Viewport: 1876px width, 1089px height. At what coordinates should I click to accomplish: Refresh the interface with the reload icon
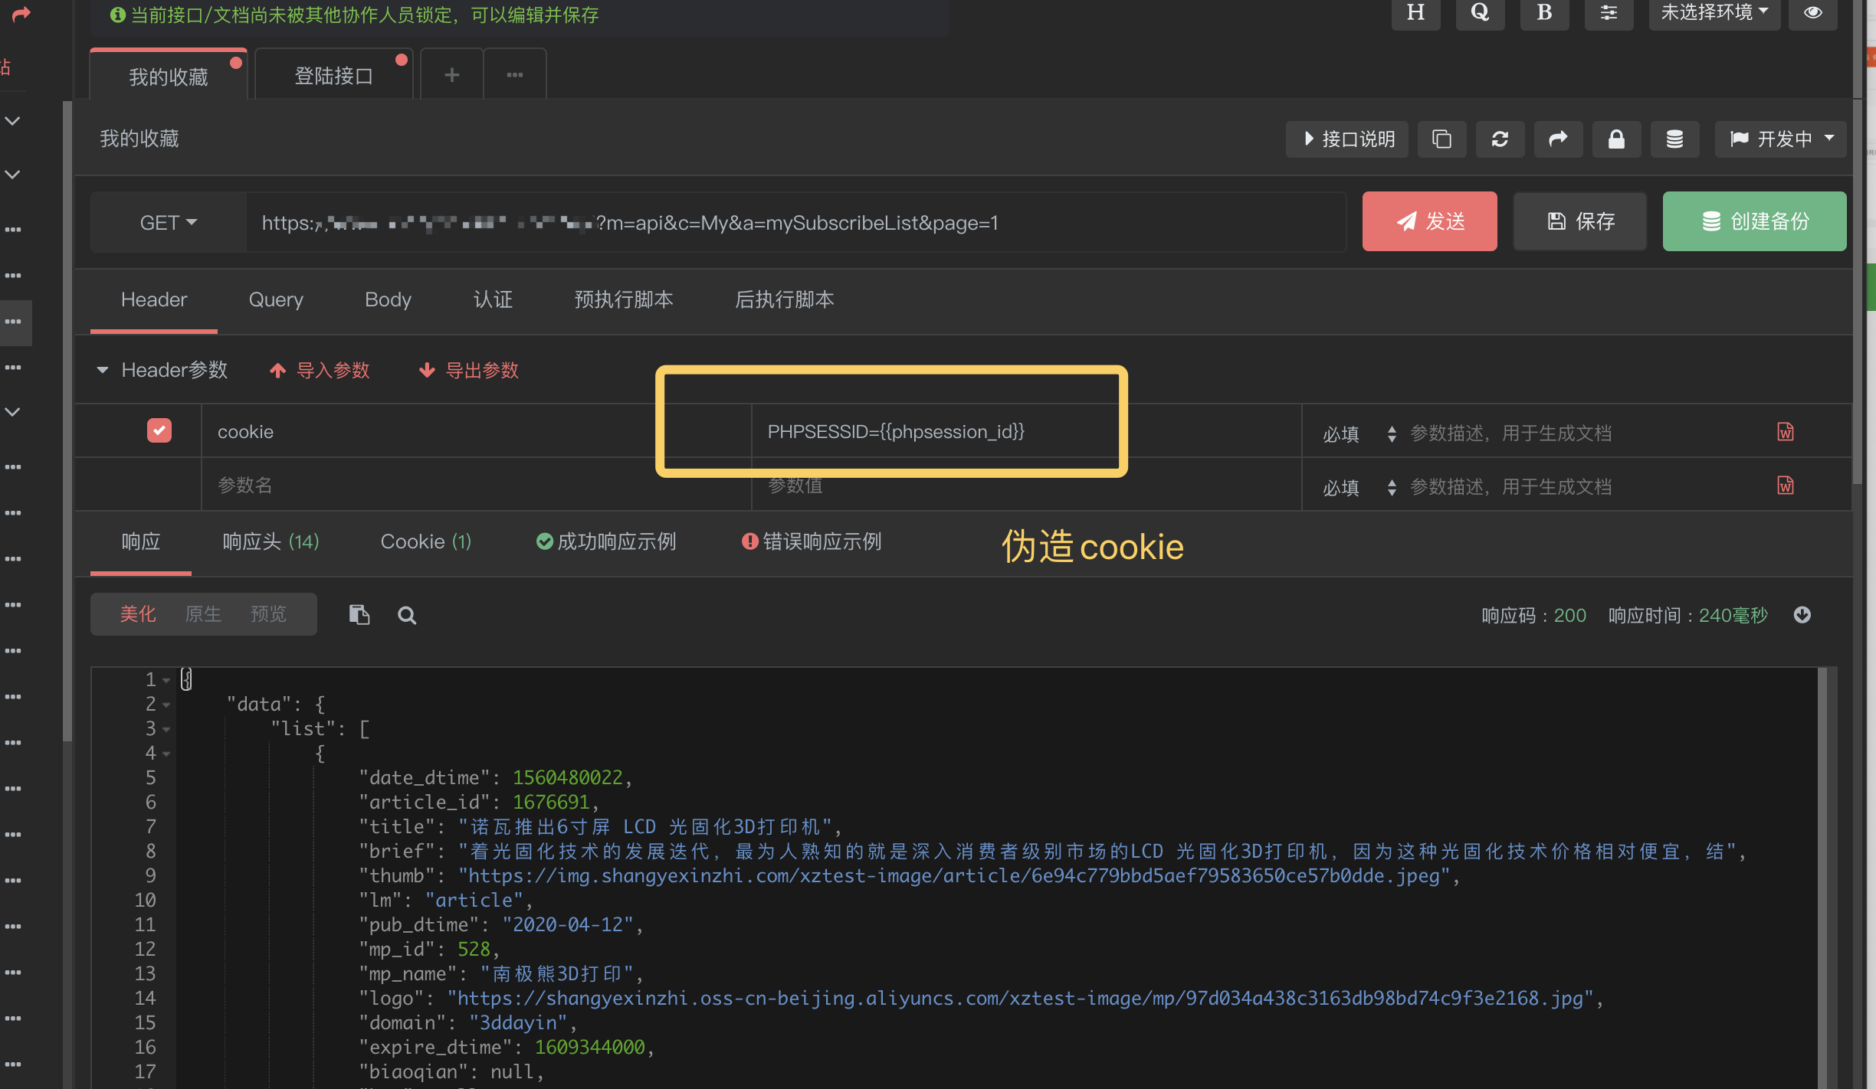coord(1500,139)
